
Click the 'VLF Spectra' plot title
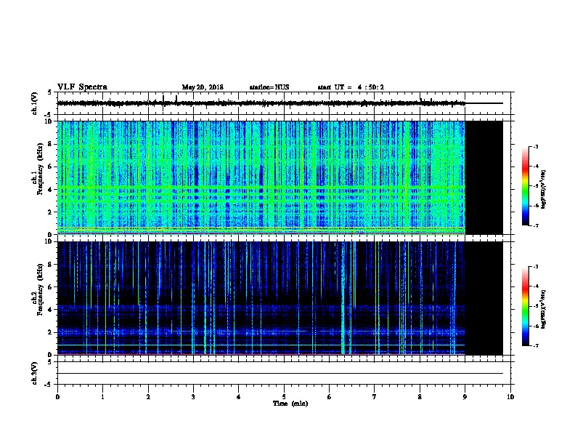pos(82,87)
